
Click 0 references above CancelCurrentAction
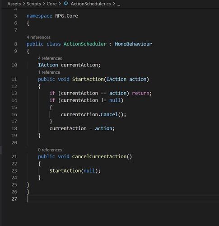click(x=50, y=150)
